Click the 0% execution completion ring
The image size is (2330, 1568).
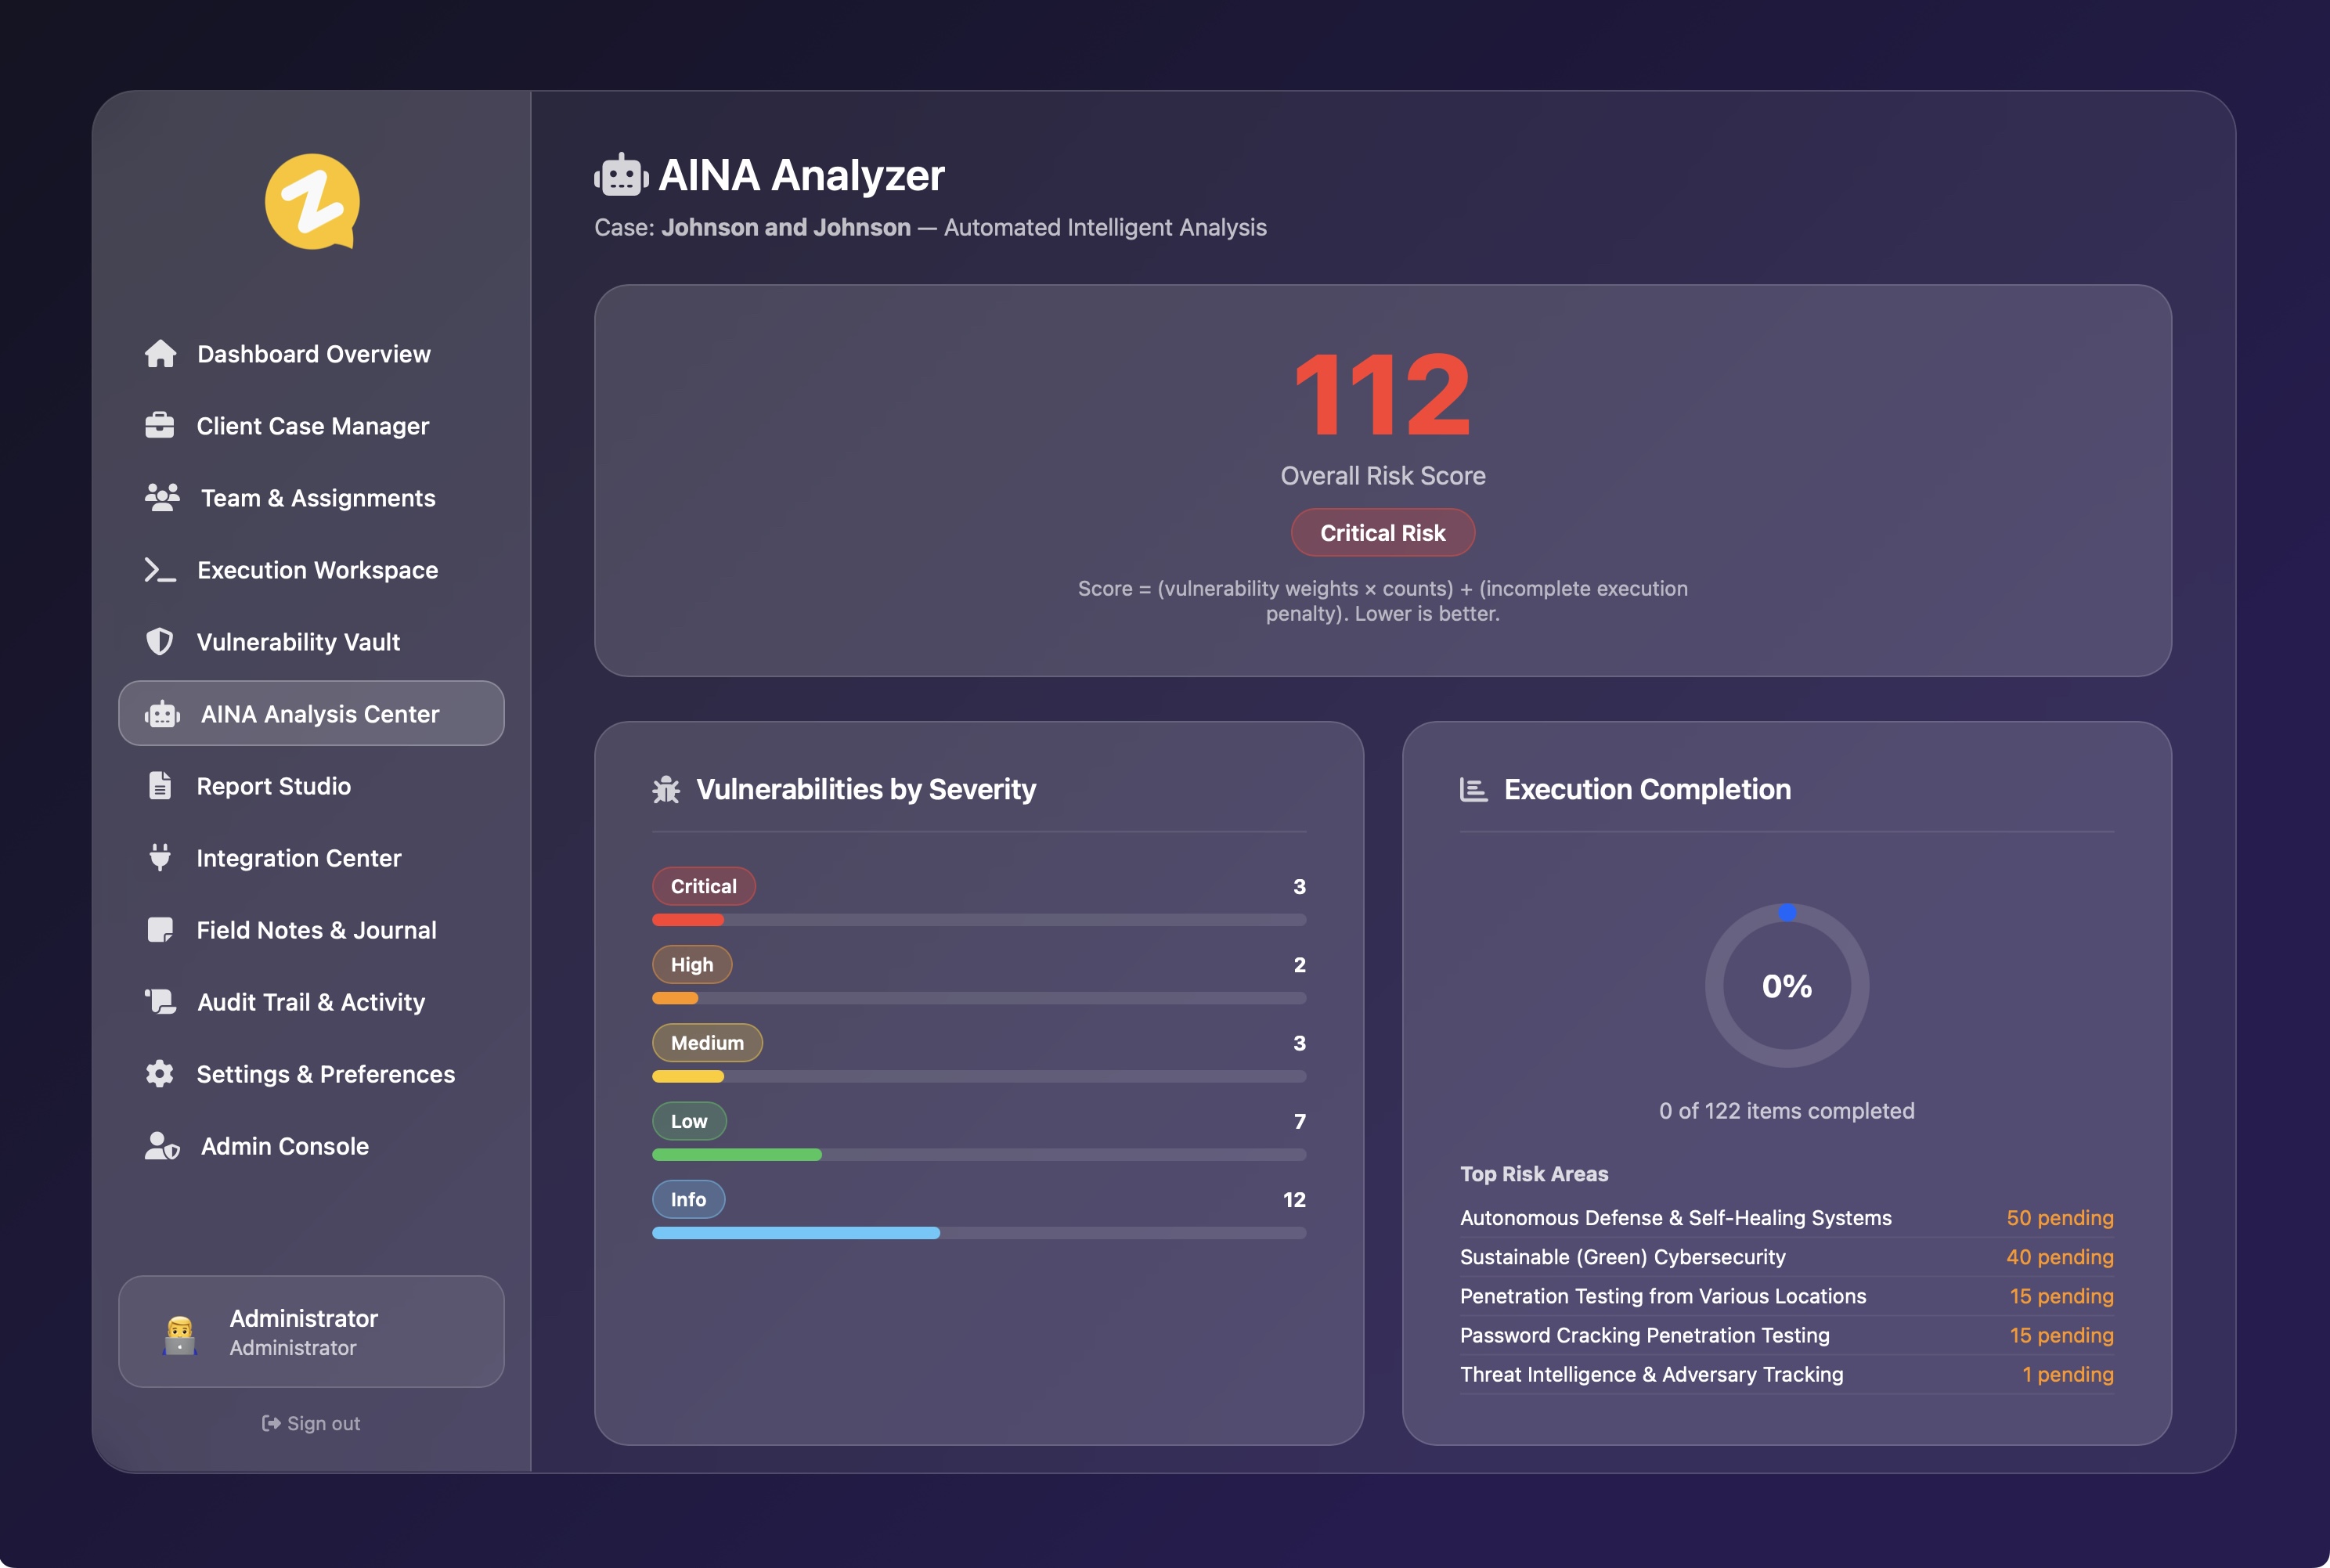coord(1786,986)
